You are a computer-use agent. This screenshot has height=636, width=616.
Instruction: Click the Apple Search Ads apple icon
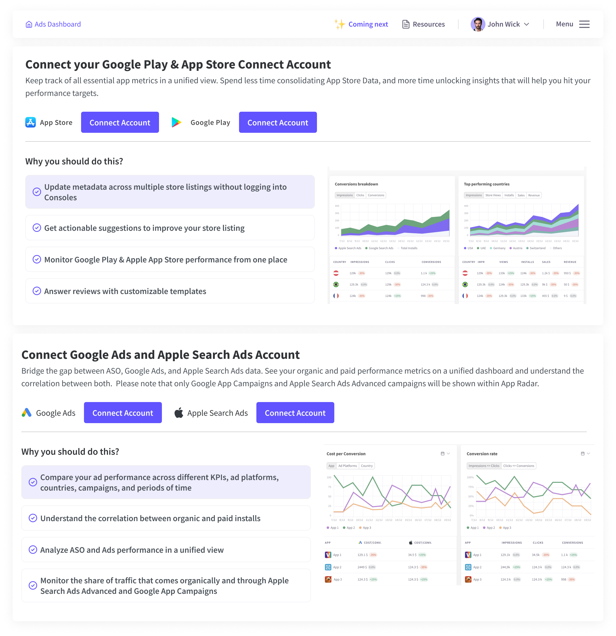click(179, 413)
